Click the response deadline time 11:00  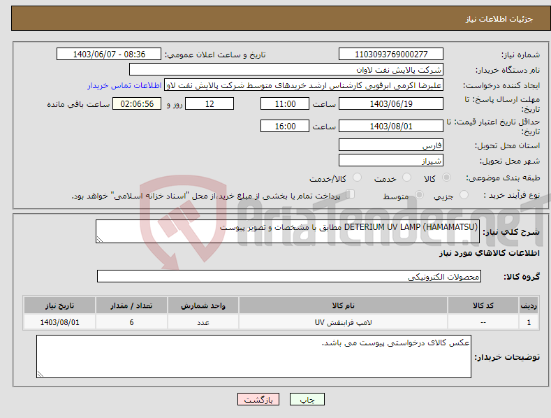click(285, 103)
